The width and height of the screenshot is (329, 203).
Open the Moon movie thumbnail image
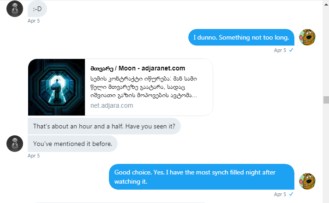[x=57, y=87]
